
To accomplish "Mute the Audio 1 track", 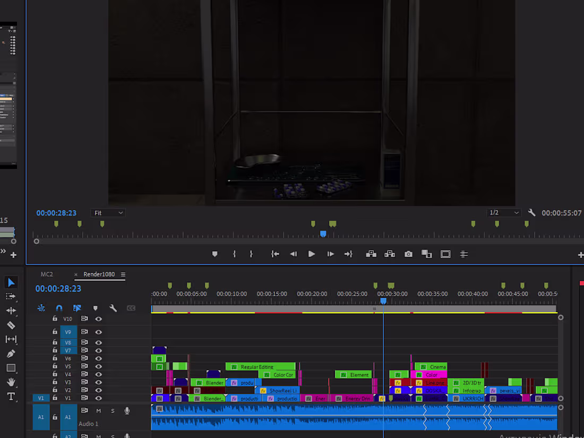I will tap(98, 410).
